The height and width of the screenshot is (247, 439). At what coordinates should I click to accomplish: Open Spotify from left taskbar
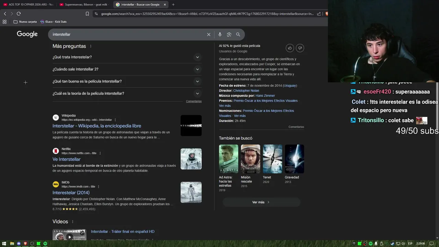coord(45,244)
